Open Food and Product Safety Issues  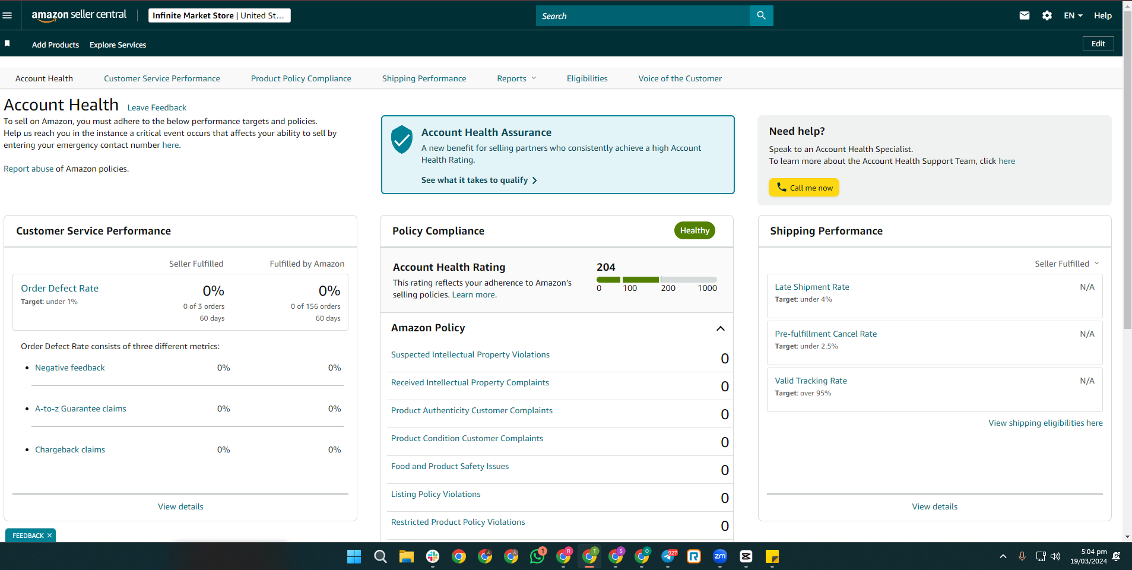tap(450, 466)
